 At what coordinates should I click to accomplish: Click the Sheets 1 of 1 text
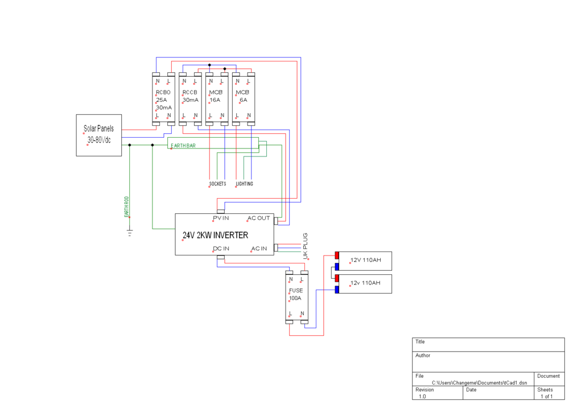546,397
